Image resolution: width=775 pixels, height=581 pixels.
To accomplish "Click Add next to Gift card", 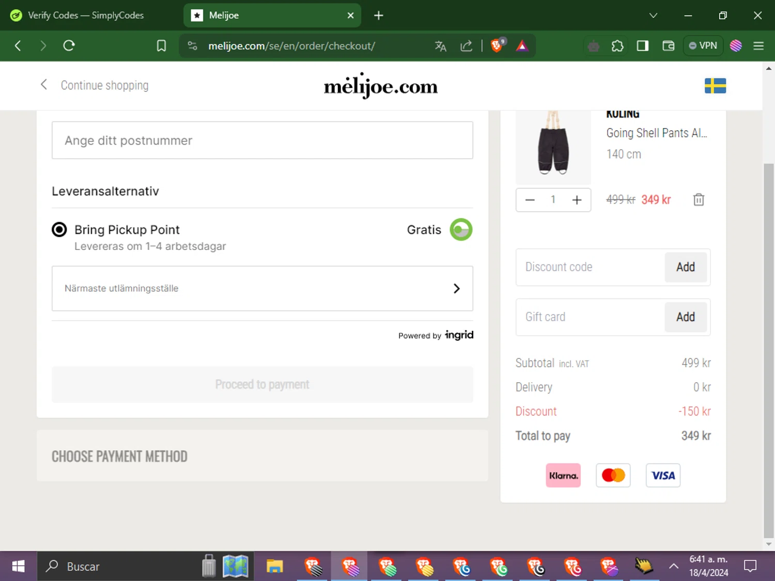I will (x=686, y=317).
